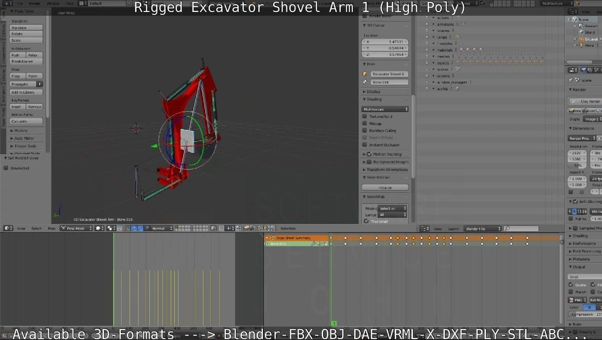Open the Help menu
The image size is (602, 340).
(70, 3)
